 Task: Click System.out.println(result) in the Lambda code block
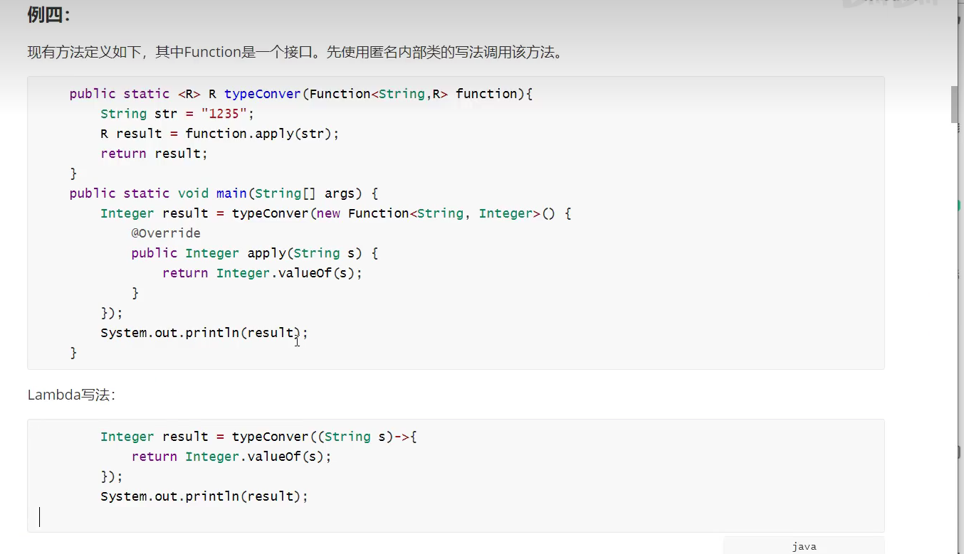[204, 496]
